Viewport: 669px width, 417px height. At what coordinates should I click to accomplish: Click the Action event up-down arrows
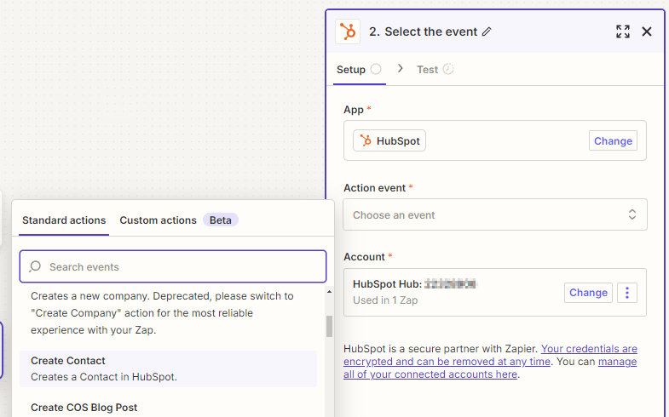click(x=632, y=214)
